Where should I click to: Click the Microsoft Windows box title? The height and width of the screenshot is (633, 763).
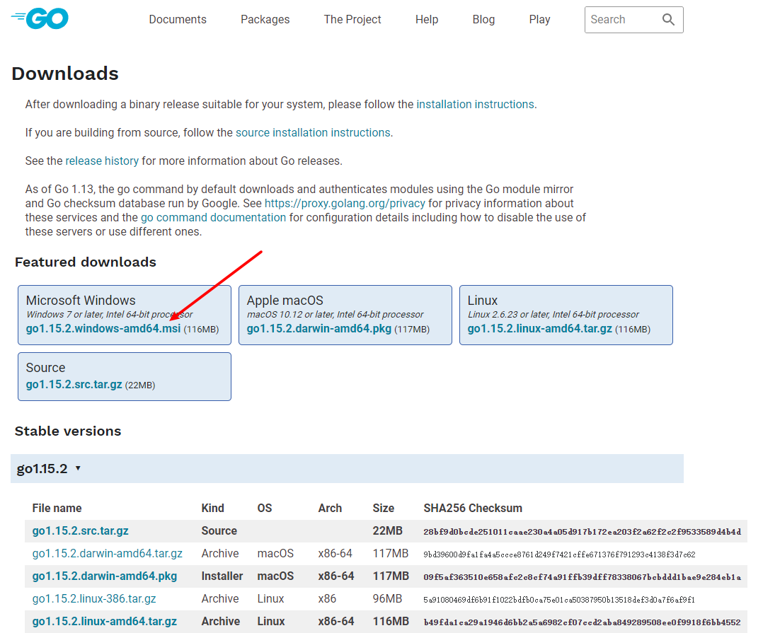(81, 300)
